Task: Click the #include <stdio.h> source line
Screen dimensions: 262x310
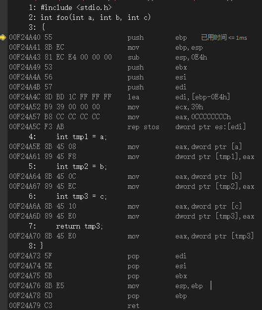Action: click(70, 7)
